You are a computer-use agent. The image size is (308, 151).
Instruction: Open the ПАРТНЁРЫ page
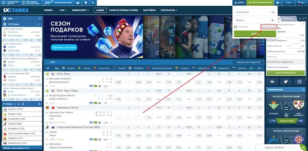[149, 10]
